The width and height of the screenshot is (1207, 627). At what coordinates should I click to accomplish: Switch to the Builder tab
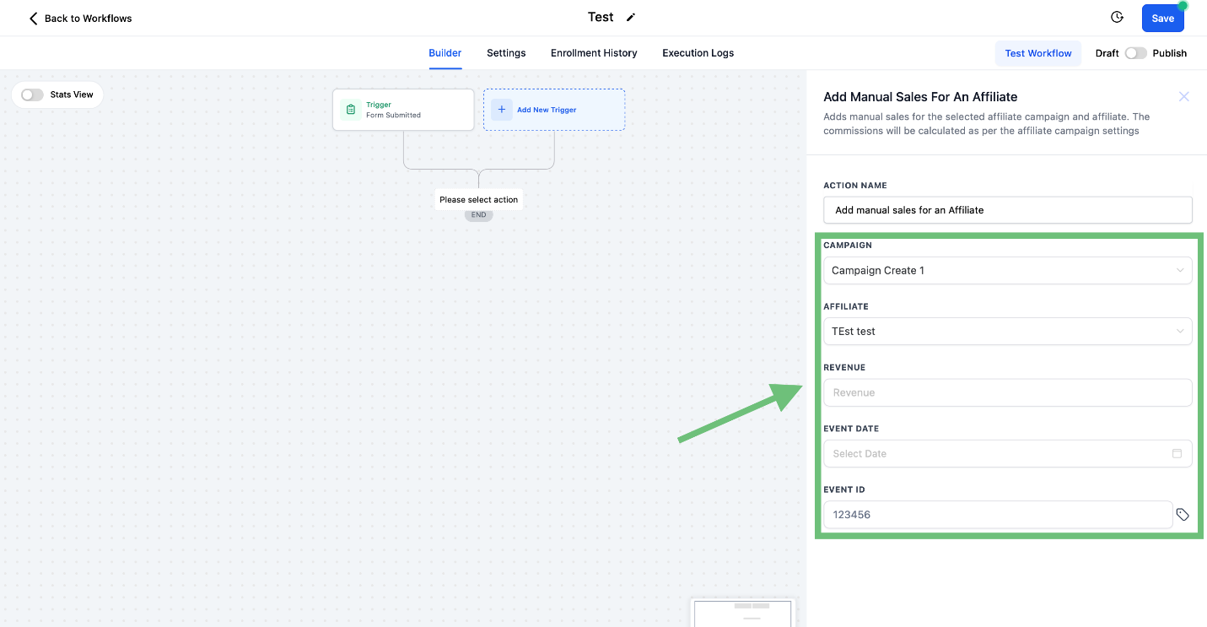[445, 53]
